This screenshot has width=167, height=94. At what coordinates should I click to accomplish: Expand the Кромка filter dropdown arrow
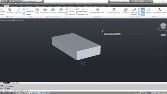point(148,14)
